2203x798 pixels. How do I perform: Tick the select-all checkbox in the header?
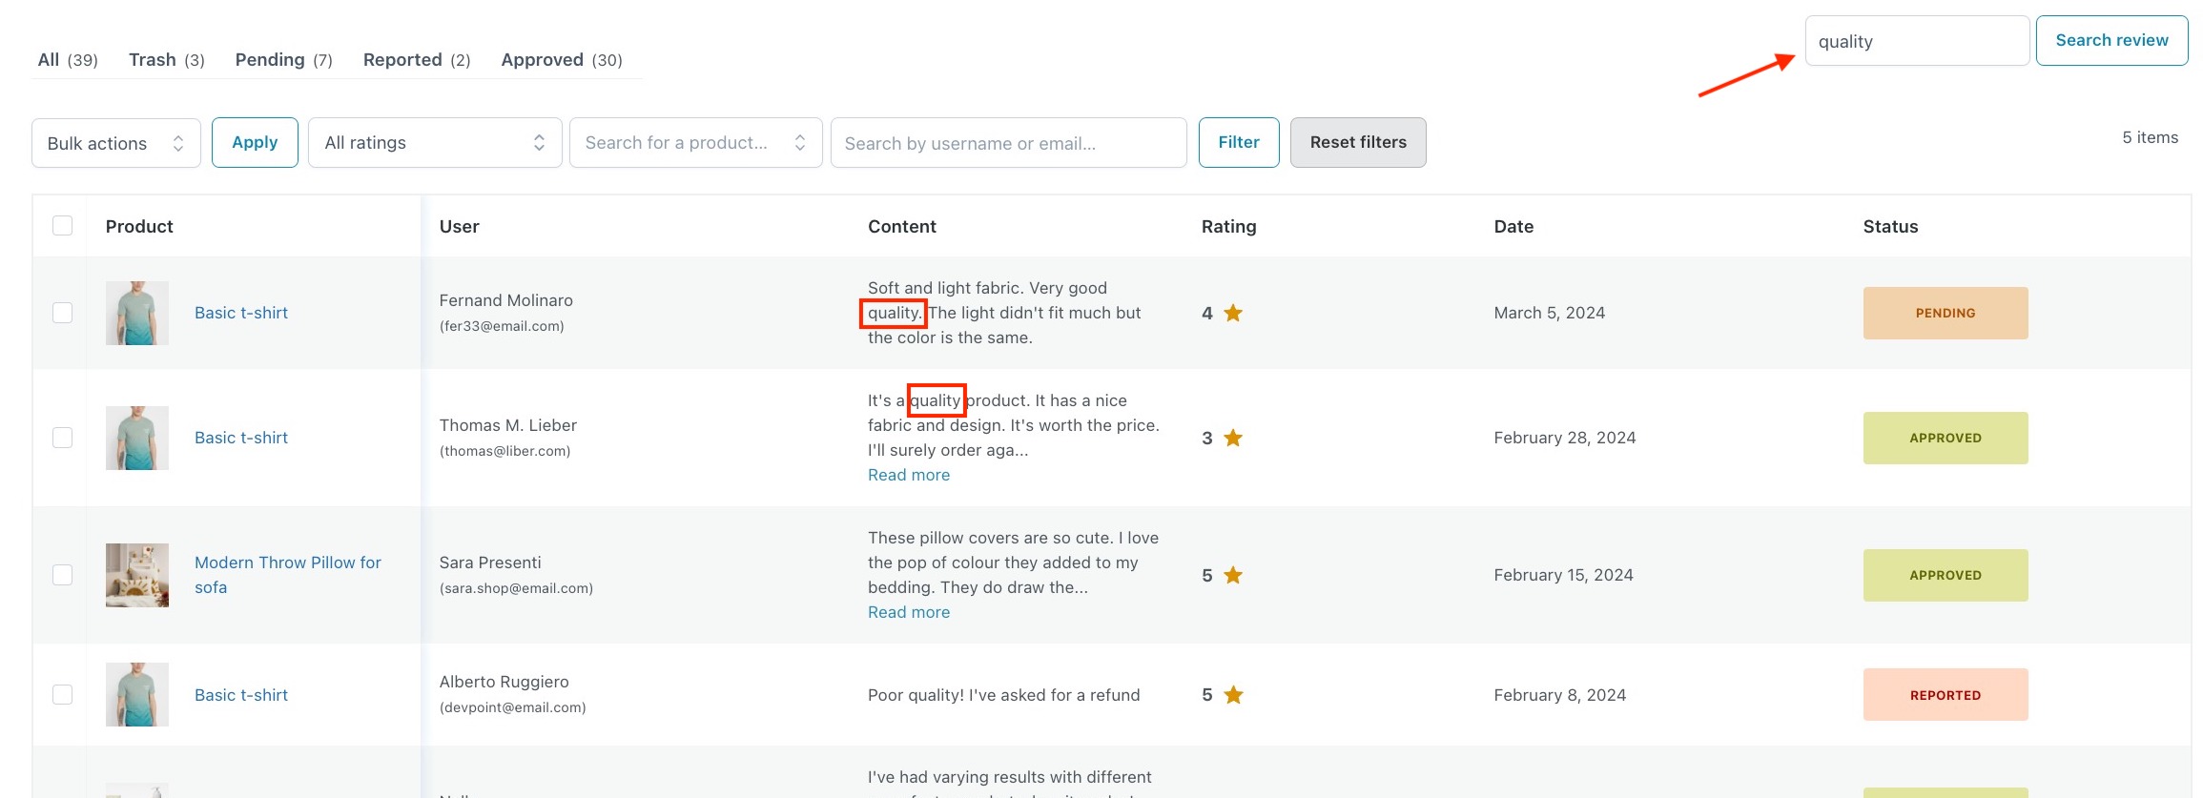tap(63, 225)
